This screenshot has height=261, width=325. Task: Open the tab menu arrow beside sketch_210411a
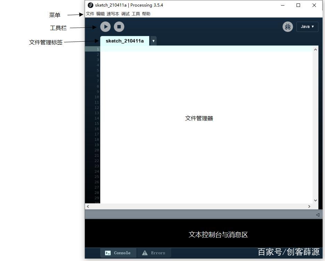(153, 41)
